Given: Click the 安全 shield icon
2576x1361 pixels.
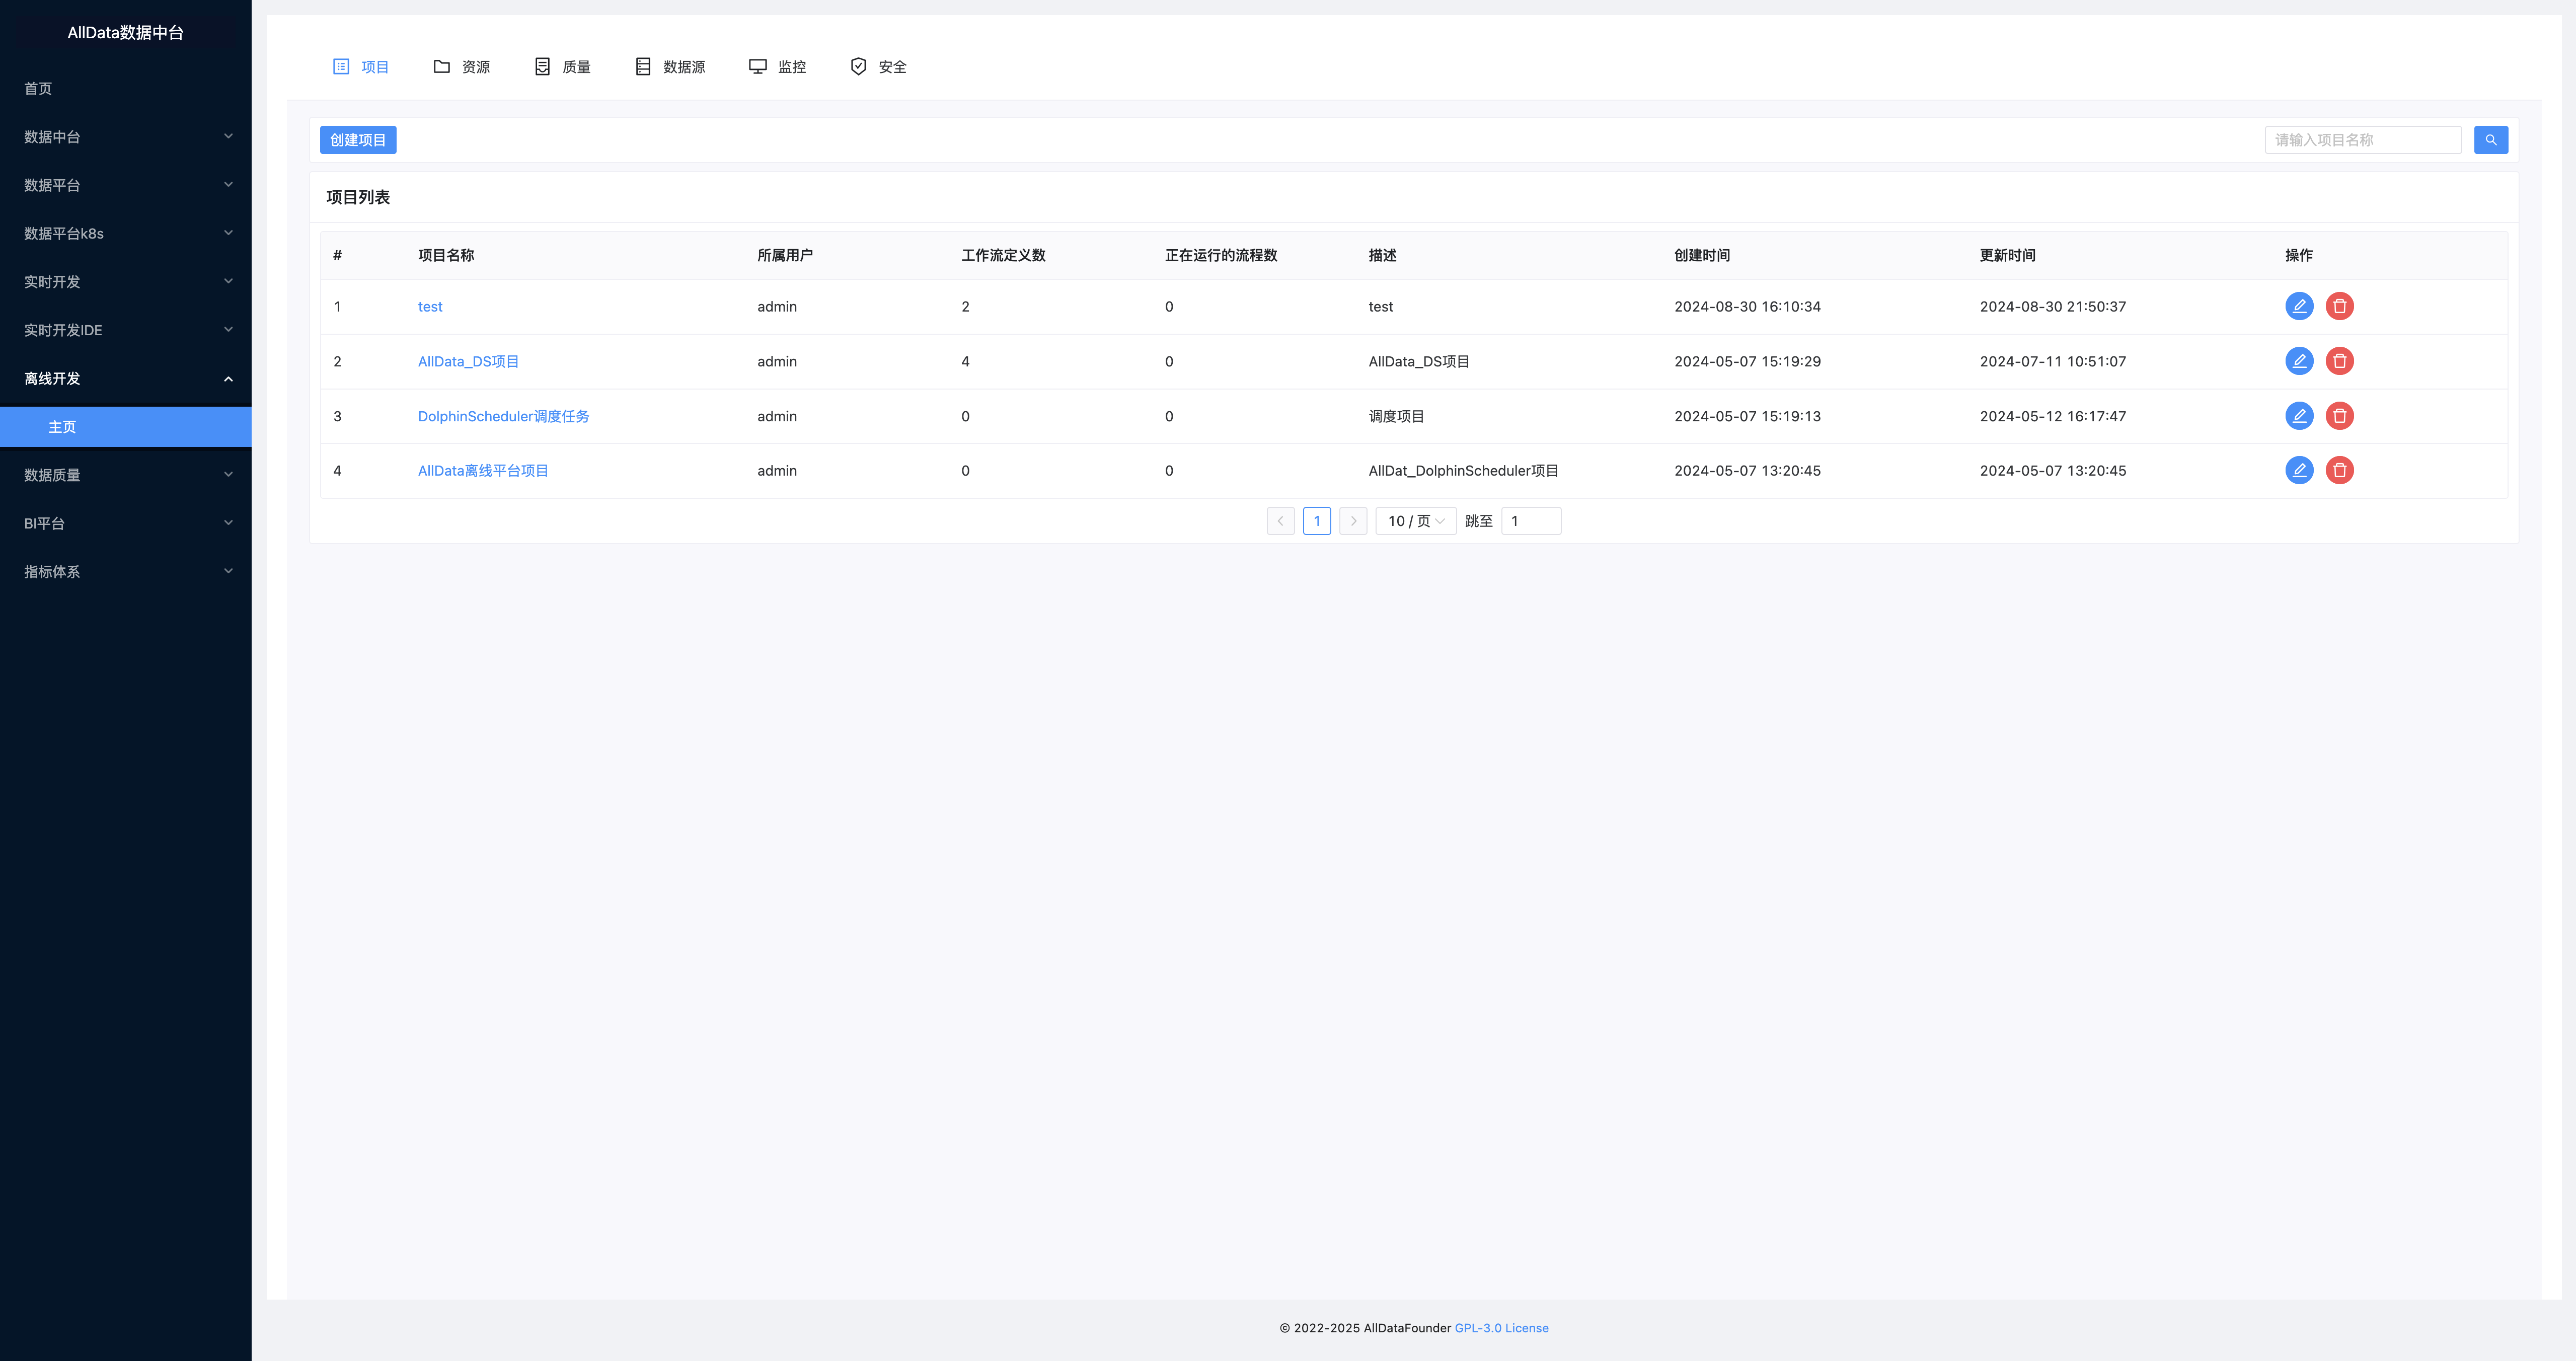Looking at the screenshot, I should click(858, 67).
